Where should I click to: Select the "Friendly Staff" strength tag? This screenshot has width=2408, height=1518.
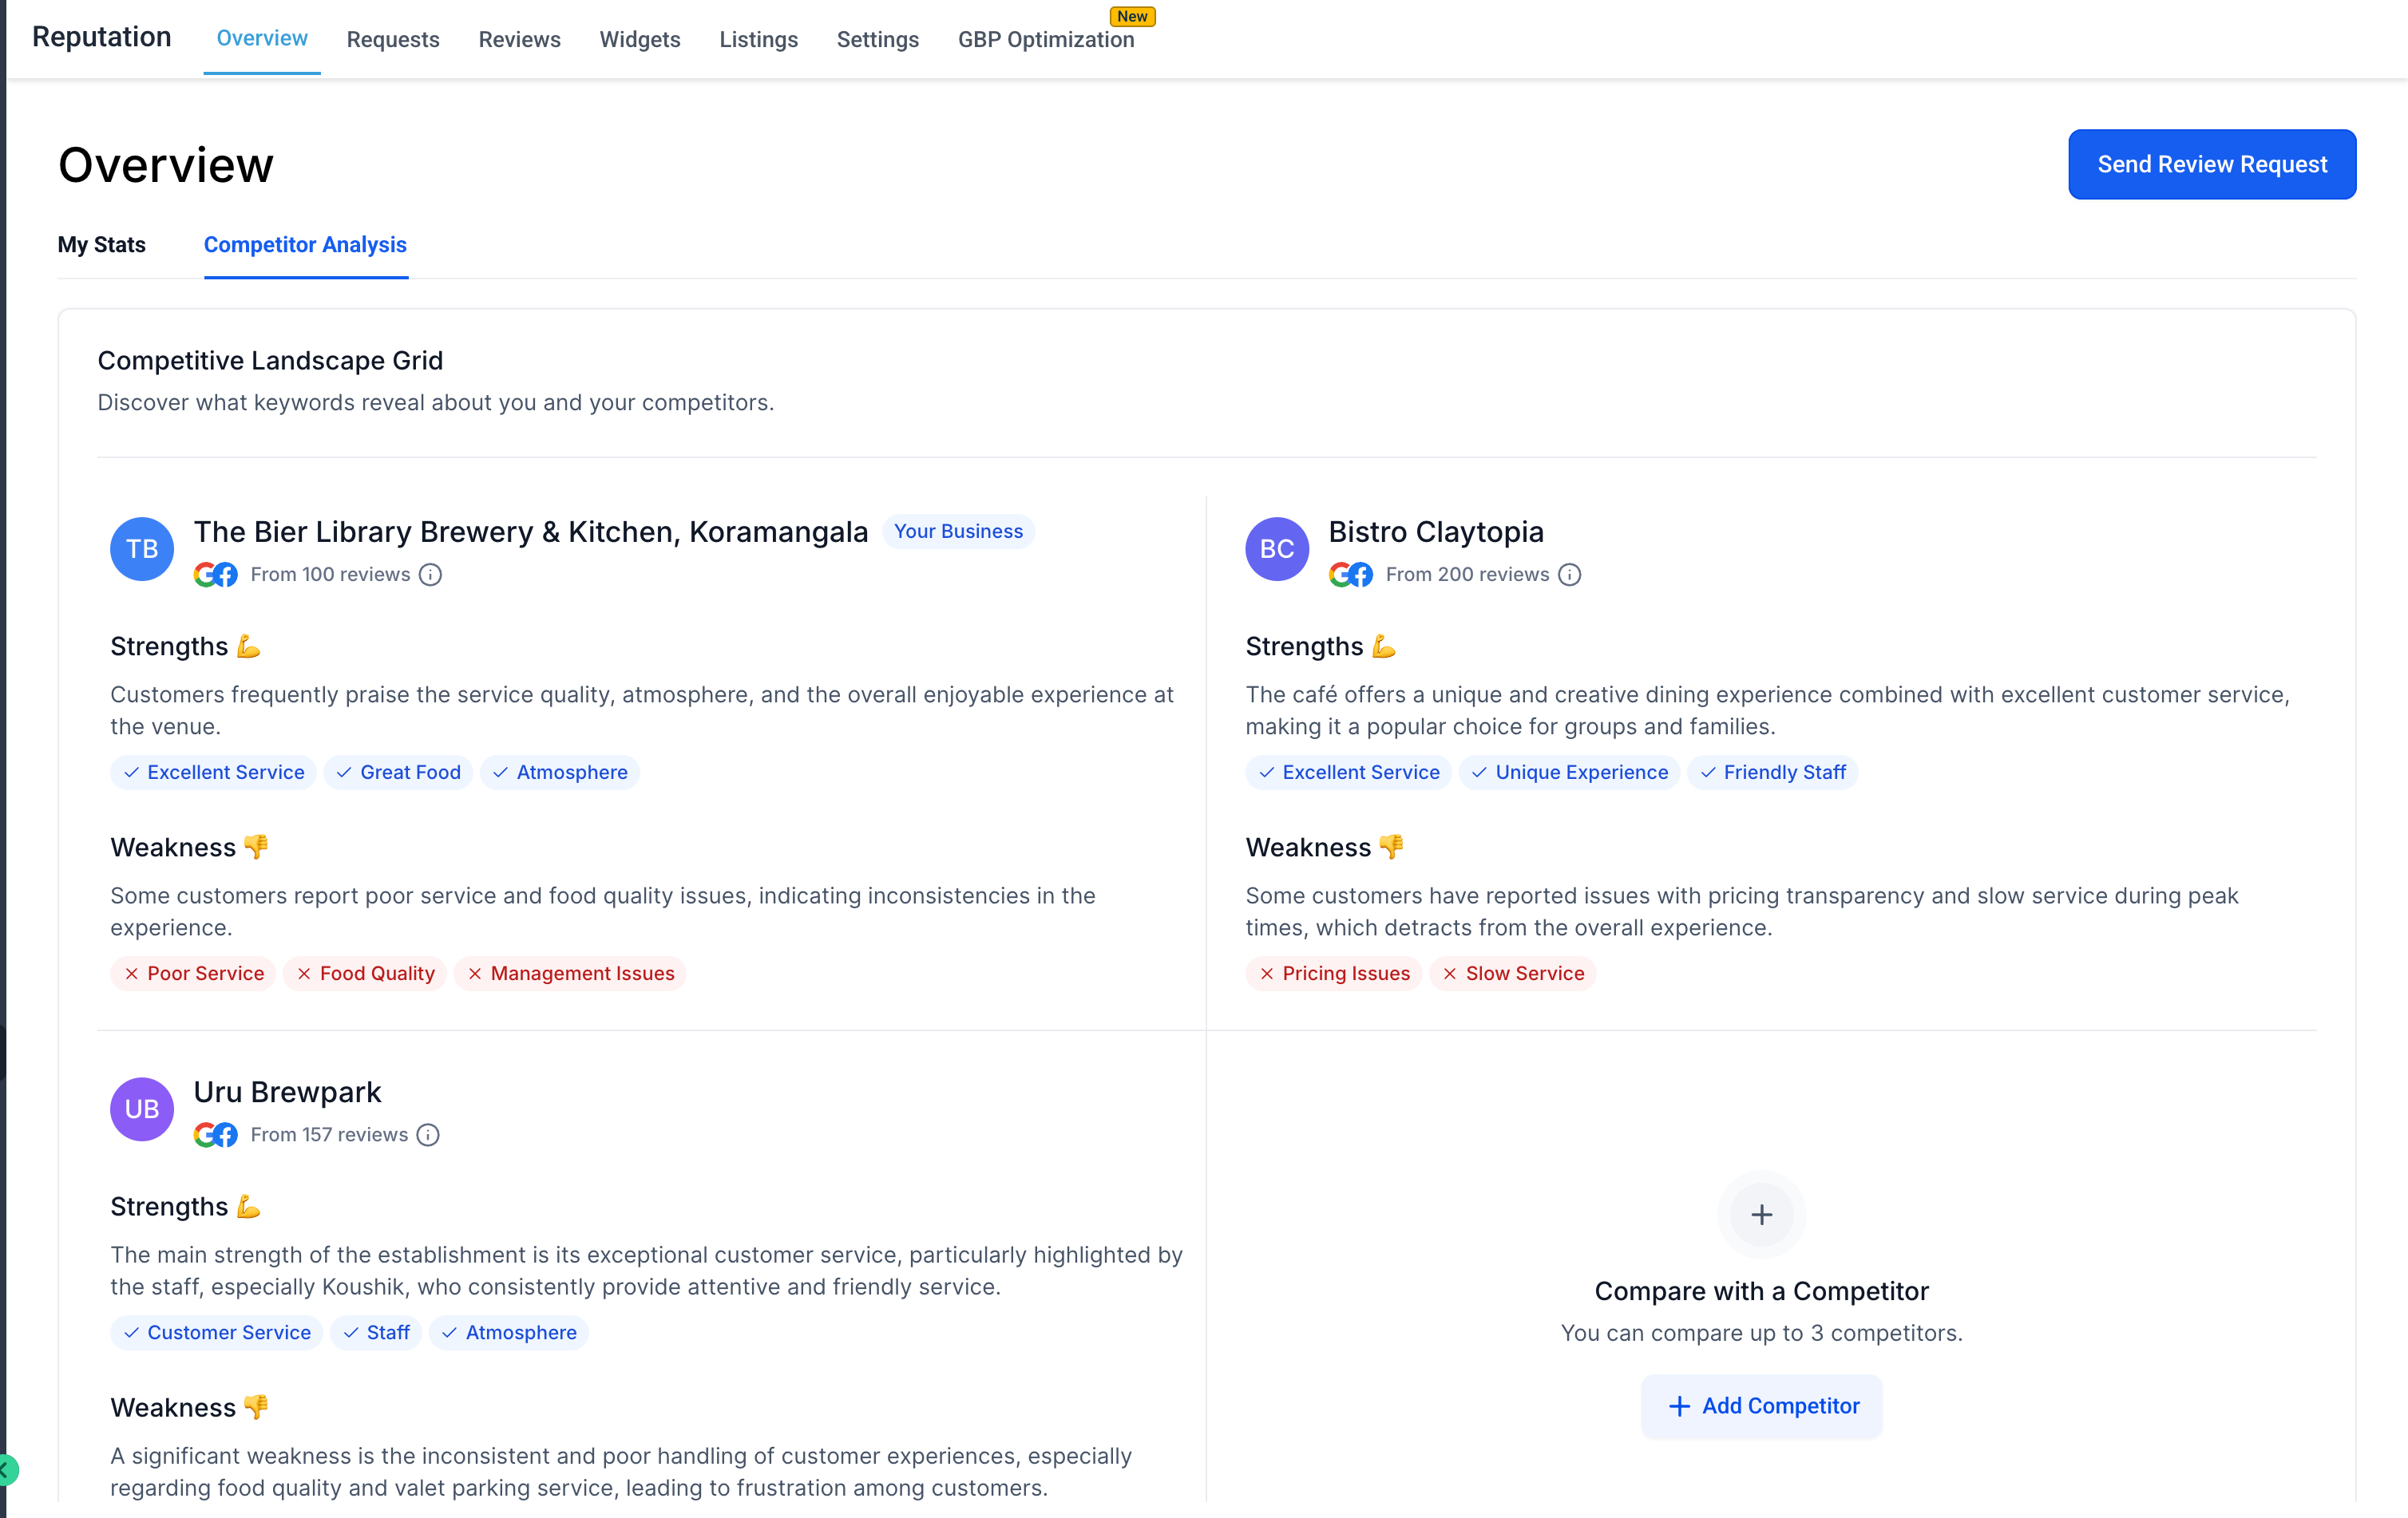1772,773
